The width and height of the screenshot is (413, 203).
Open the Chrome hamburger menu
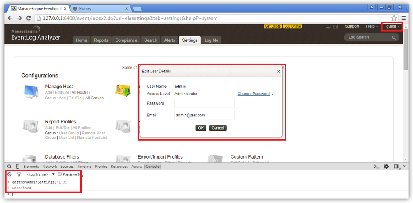click(x=403, y=18)
